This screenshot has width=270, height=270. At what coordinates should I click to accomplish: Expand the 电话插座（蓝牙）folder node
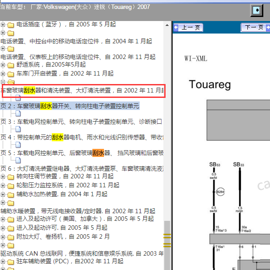coord(3,25)
